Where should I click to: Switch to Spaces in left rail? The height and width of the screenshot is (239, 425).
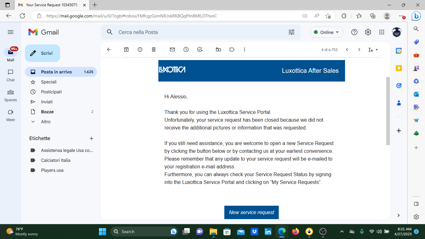pyautogui.click(x=11, y=95)
